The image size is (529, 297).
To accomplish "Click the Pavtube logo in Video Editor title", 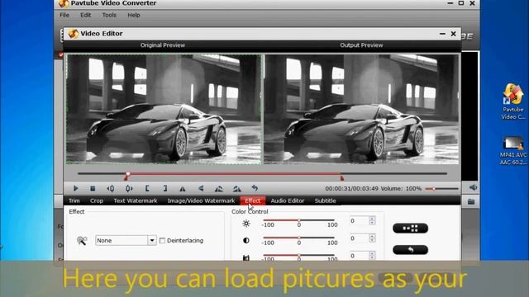I will click(x=73, y=34).
